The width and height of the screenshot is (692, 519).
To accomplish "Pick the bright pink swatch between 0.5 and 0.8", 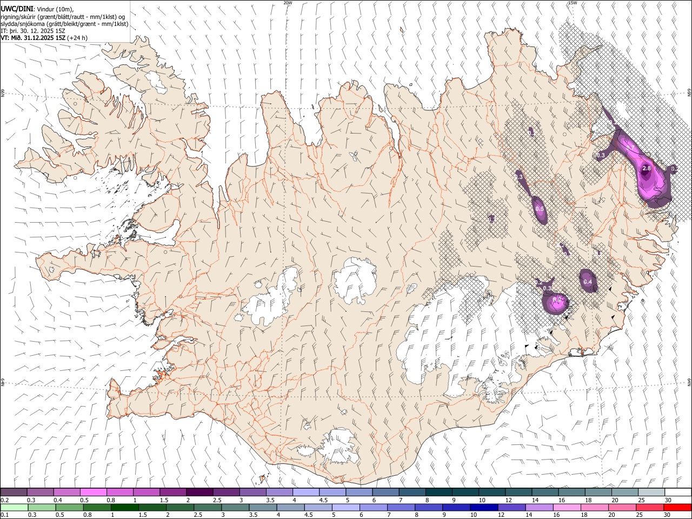I will click(x=93, y=492).
